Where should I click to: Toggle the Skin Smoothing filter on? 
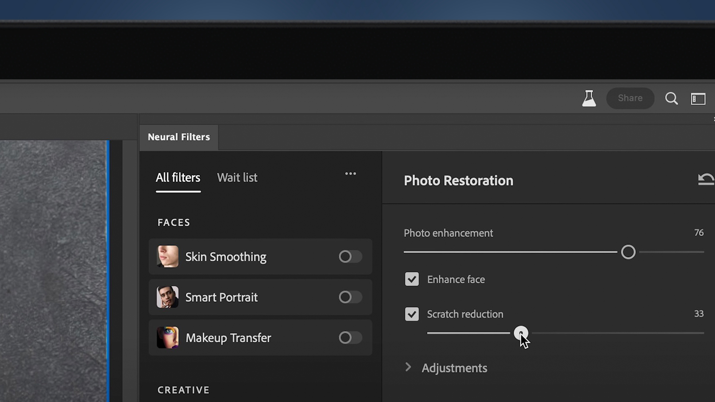tap(349, 257)
